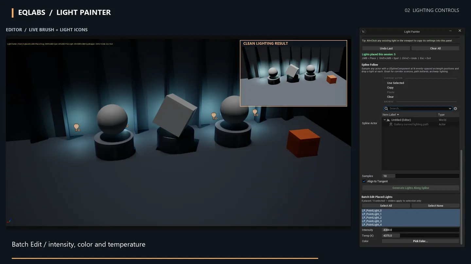Choose Paste in Current Actor menu
Image resolution: width=471 pixels, height=264 pixels.
391,92
